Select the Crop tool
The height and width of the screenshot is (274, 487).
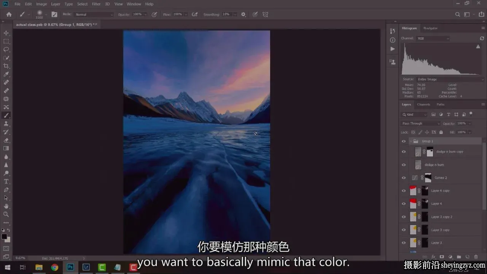(x=6, y=66)
